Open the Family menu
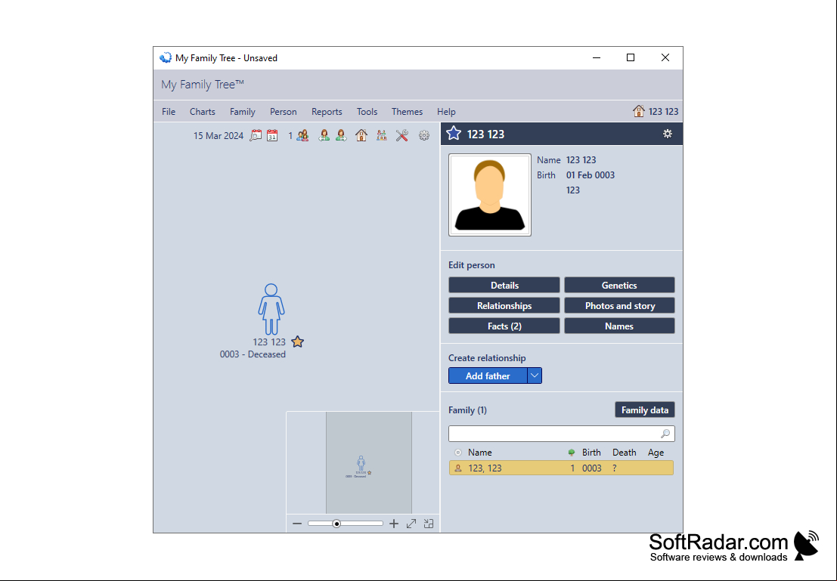Image resolution: width=837 pixels, height=581 pixels. pos(243,112)
